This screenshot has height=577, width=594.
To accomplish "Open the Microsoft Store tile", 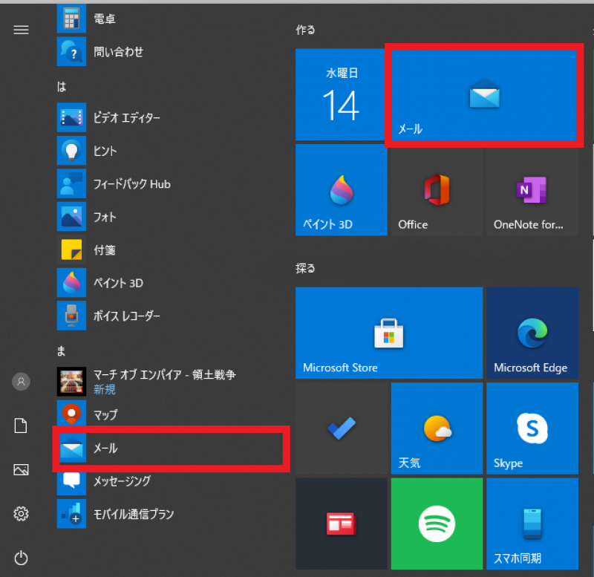I will pos(388,333).
